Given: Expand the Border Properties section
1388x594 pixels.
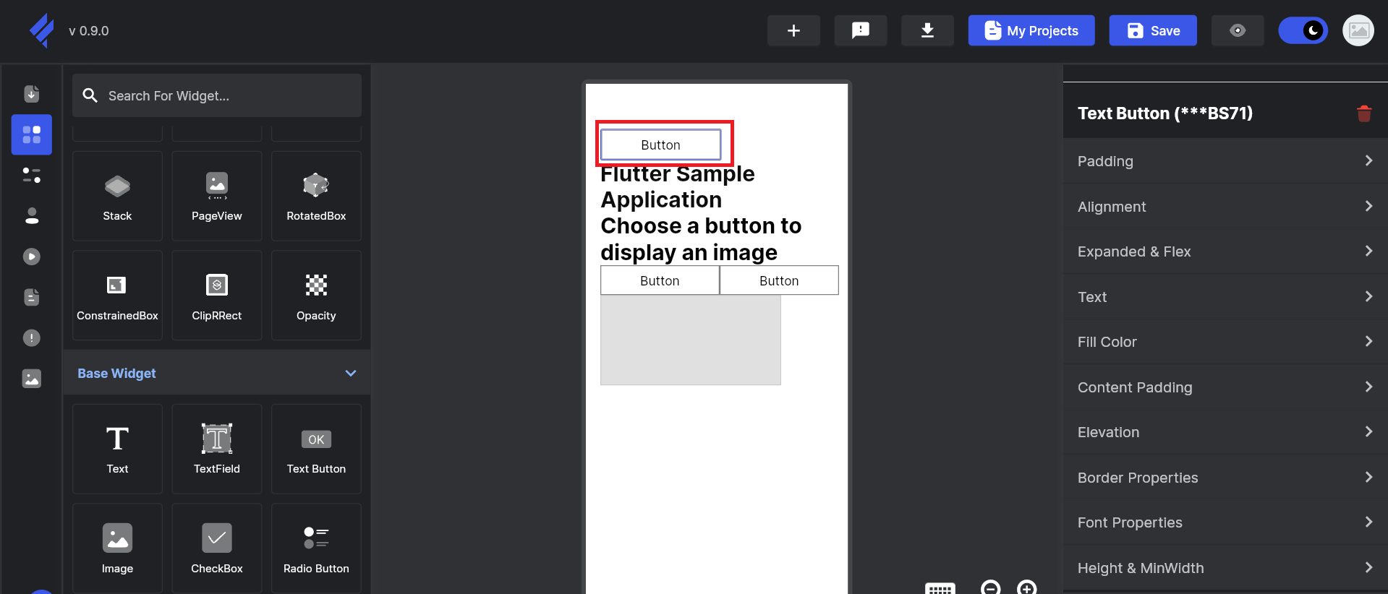Looking at the screenshot, I should [x=1225, y=478].
